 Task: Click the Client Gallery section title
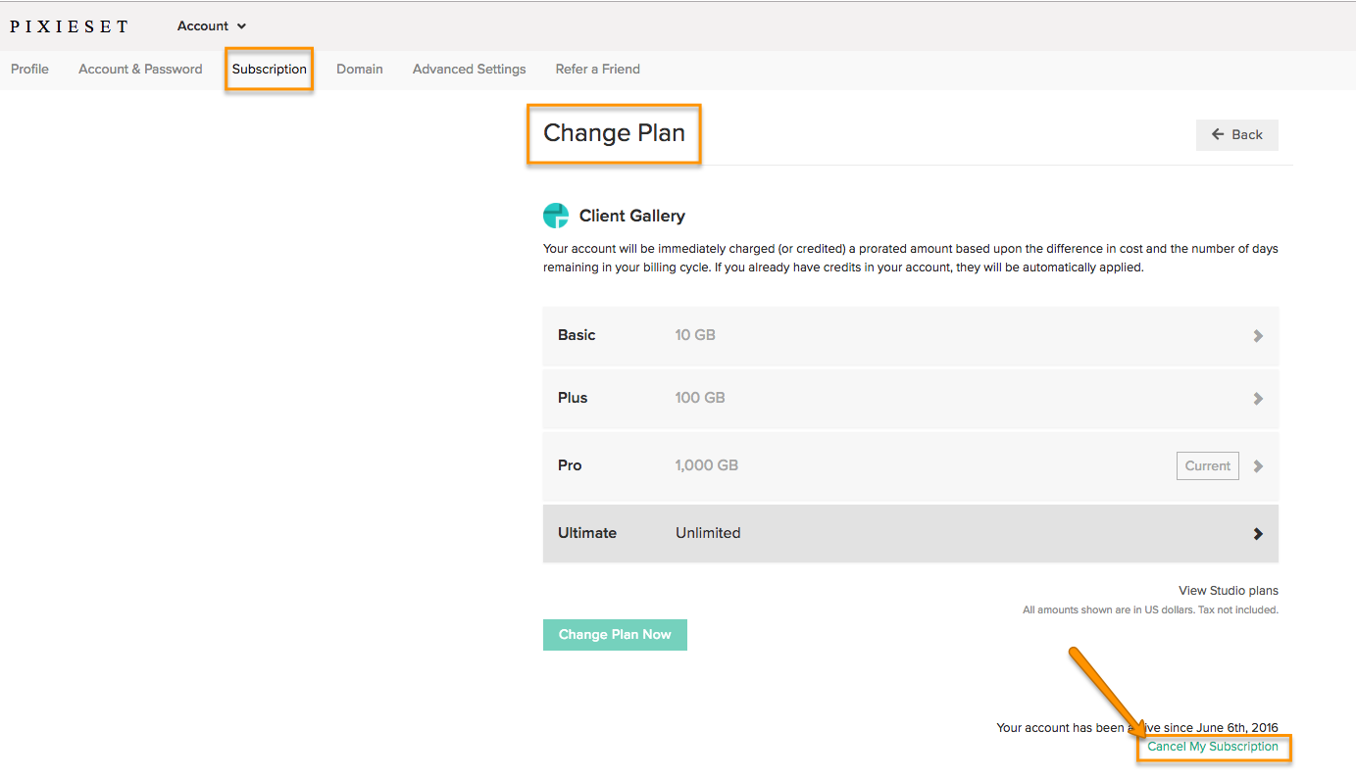pos(632,217)
